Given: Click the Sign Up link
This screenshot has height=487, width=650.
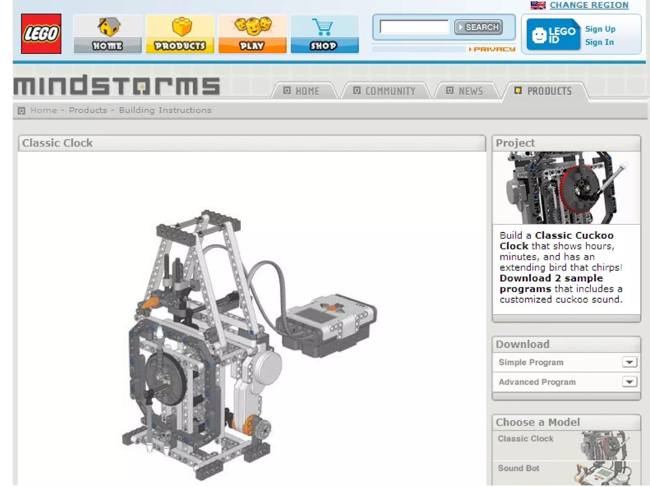Looking at the screenshot, I should (x=600, y=29).
